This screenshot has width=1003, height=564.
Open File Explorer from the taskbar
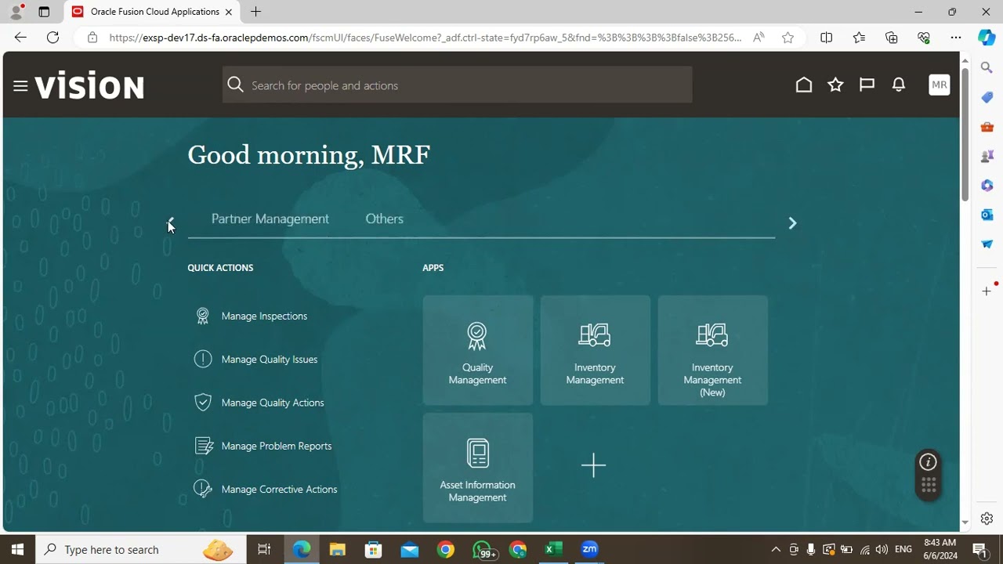(337, 550)
